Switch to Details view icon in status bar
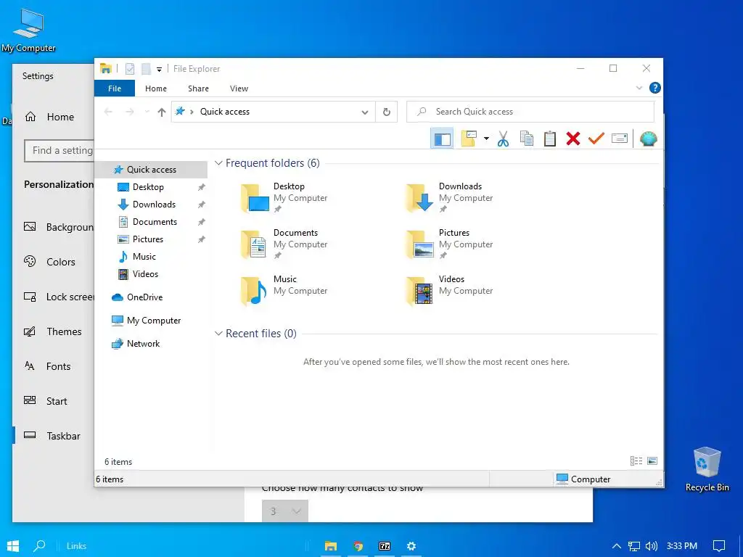Viewport: 743px width, 557px height. click(636, 461)
